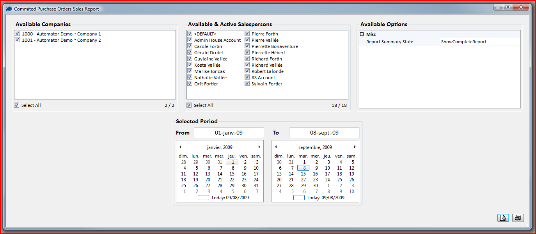536x234 pixels.
Task: Click the janvier, 2009 month header
Action: click(219, 147)
